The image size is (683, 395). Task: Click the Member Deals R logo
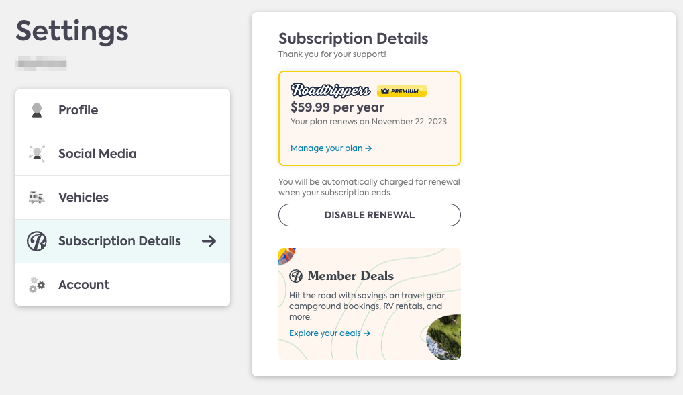296,276
